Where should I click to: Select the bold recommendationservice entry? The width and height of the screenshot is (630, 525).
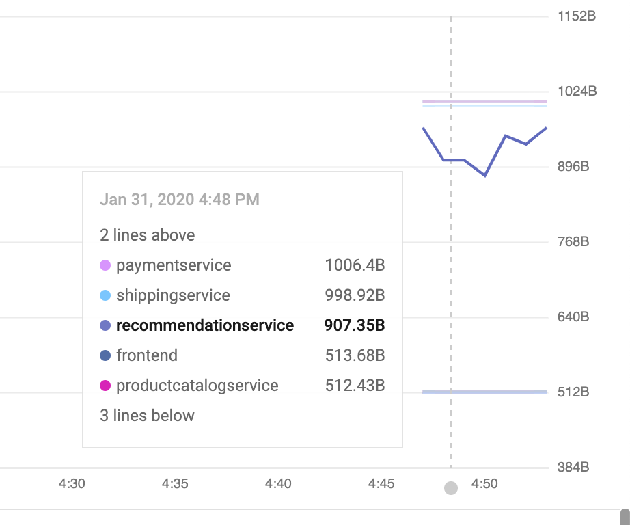coord(205,325)
